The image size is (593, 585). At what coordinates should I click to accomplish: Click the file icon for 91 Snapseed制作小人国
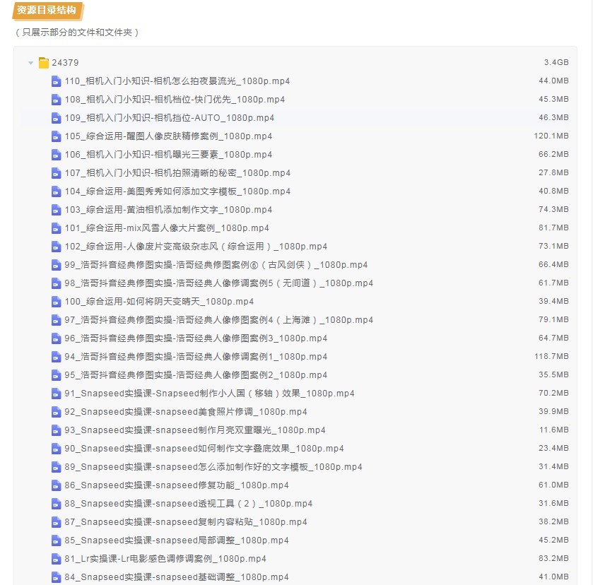56,394
